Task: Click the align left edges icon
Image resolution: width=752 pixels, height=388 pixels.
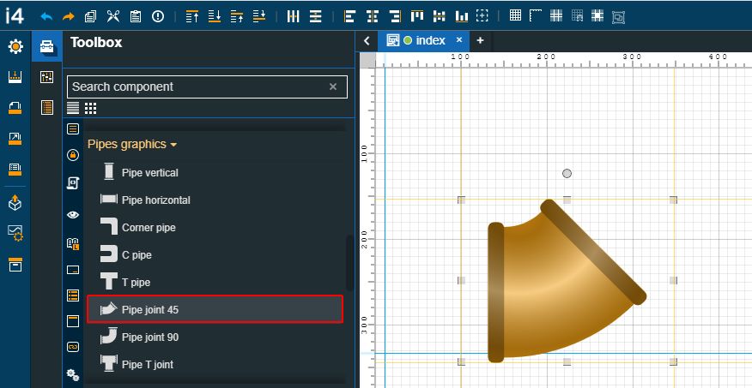Action: (349, 16)
